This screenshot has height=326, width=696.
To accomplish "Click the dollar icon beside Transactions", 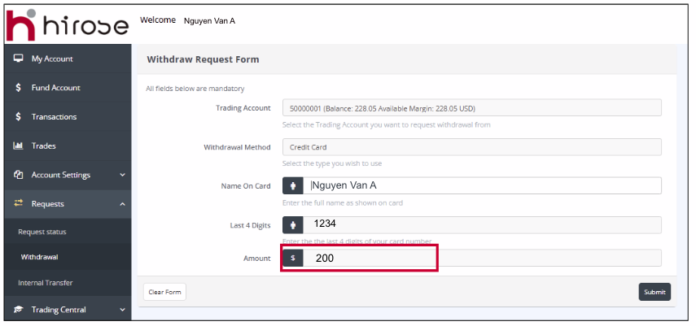I will (x=18, y=117).
